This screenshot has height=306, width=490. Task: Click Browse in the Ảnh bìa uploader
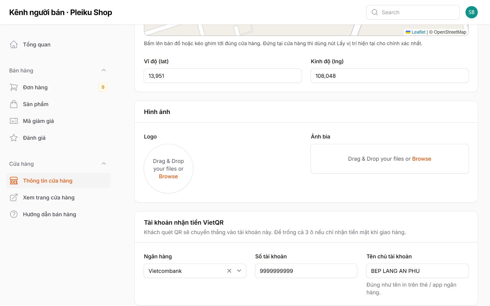[422, 159]
